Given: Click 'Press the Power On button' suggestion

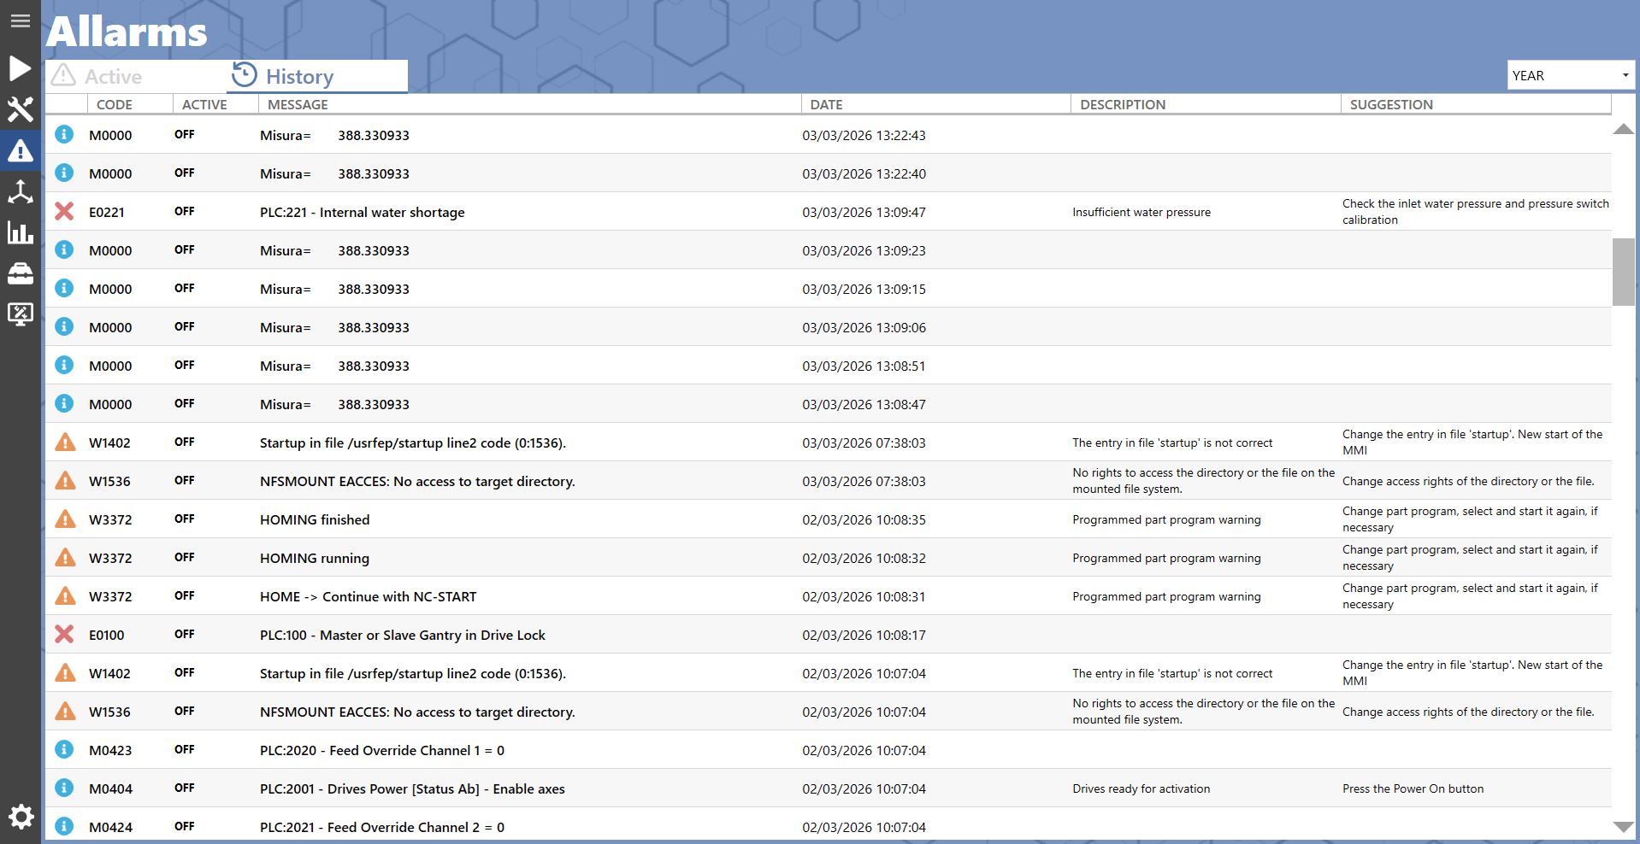Looking at the screenshot, I should pyautogui.click(x=1413, y=788).
